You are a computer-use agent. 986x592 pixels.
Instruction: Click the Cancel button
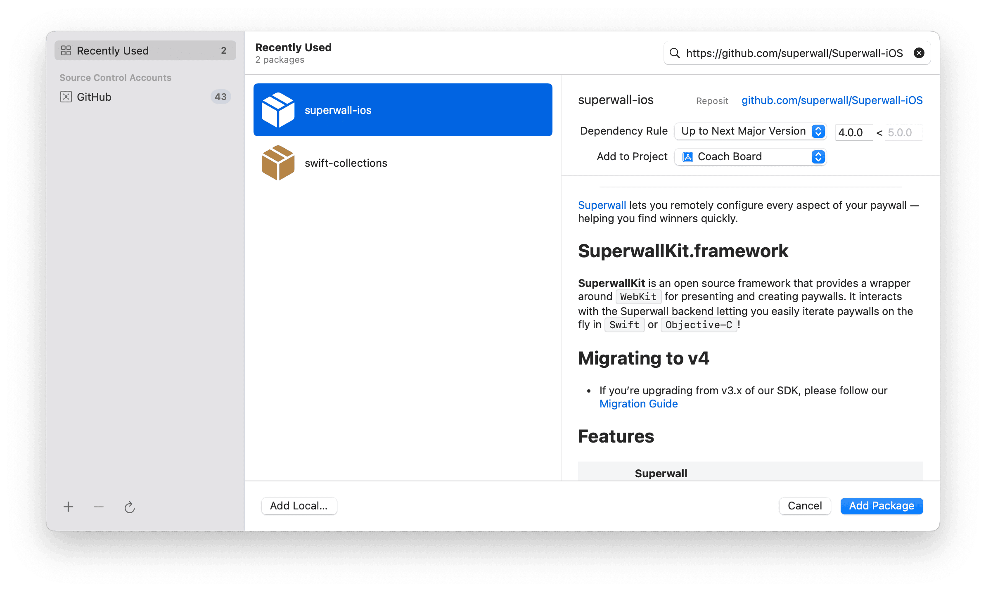pos(804,506)
